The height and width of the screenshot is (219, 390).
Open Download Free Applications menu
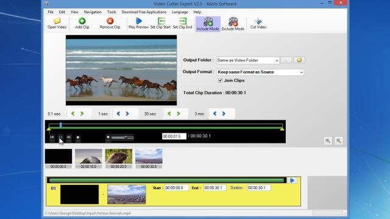tap(144, 12)
